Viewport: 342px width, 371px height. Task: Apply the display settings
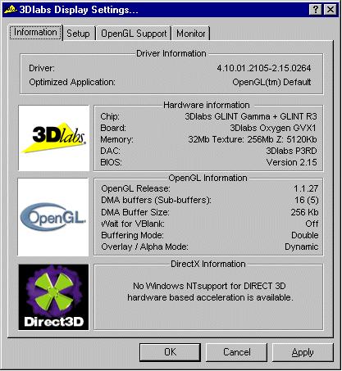[x=303, y=352]
